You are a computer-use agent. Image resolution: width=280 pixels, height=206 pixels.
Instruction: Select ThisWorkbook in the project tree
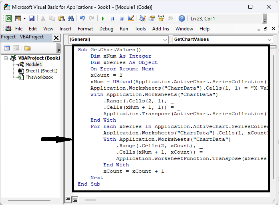(39, 77)
